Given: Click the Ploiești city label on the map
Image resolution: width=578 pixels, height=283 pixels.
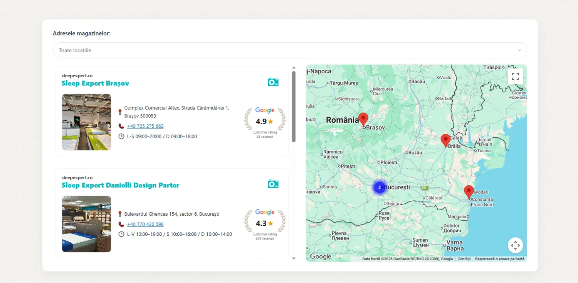Looking at the screenshot, I should click(x=389, y=163).
